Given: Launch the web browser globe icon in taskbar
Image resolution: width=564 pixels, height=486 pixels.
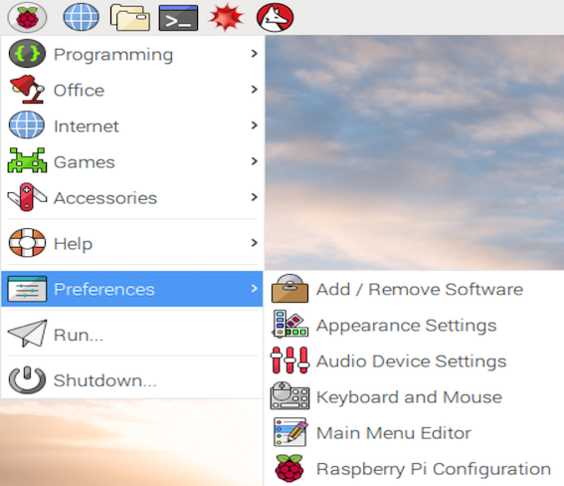Looking at the screenshot, I should 81,17.
